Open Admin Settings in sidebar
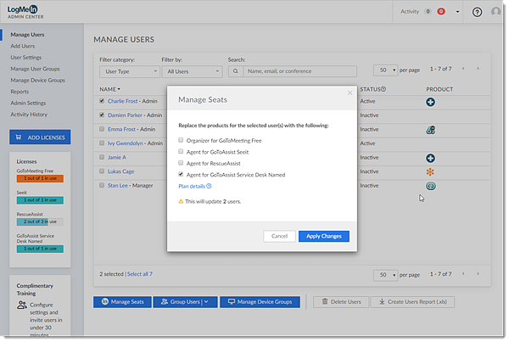The width and height of the screenshot is (509, 342). point(28,103)
